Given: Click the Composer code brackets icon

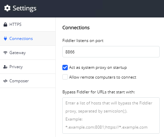Looking at the screenshot, I should point(5,81).
